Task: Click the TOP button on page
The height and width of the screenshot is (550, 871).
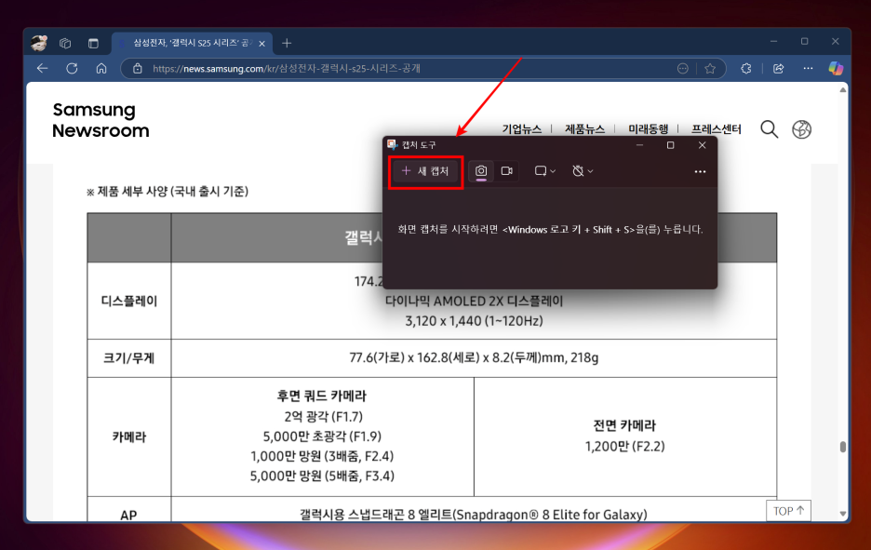Action: click(x=788, y=511)
